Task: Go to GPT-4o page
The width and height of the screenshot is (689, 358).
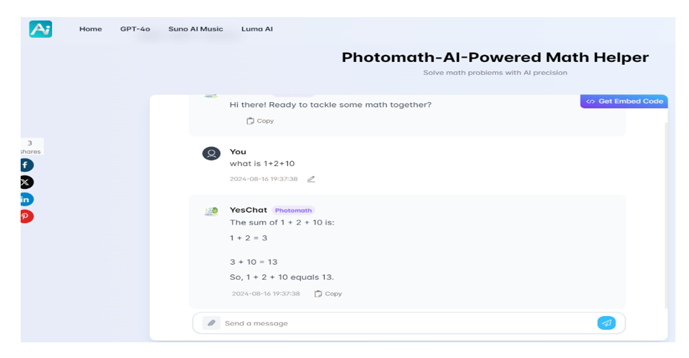Action: pos(135,29)
